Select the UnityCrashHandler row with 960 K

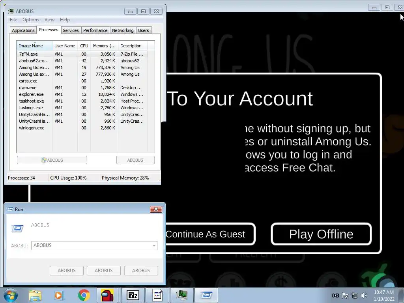(82, 121)
